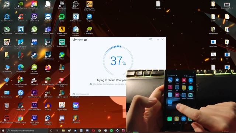Open GeForce Experience desktop shortcut

coord(21,5)
